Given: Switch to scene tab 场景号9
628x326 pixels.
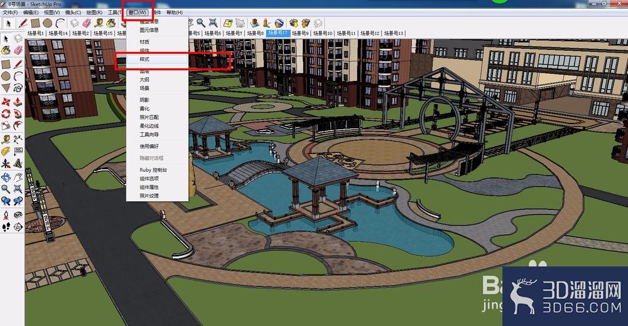Looking at the screenshot, I should click(300, 33).
